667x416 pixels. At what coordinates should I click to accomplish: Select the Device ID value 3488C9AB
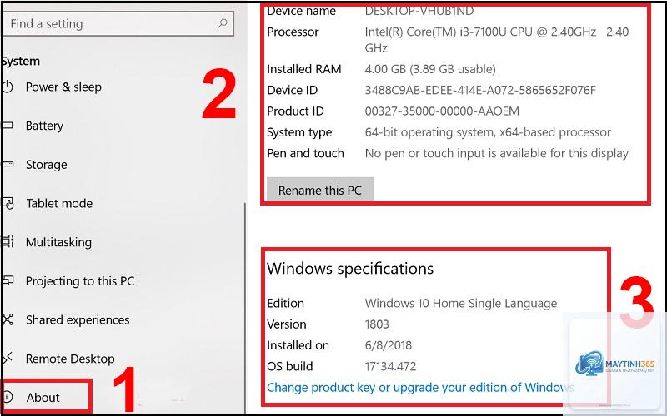click(x=480, y=90)
